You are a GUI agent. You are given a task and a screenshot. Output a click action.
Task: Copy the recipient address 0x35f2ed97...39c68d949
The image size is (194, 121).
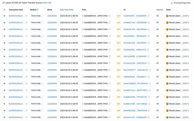coord(149,16)
